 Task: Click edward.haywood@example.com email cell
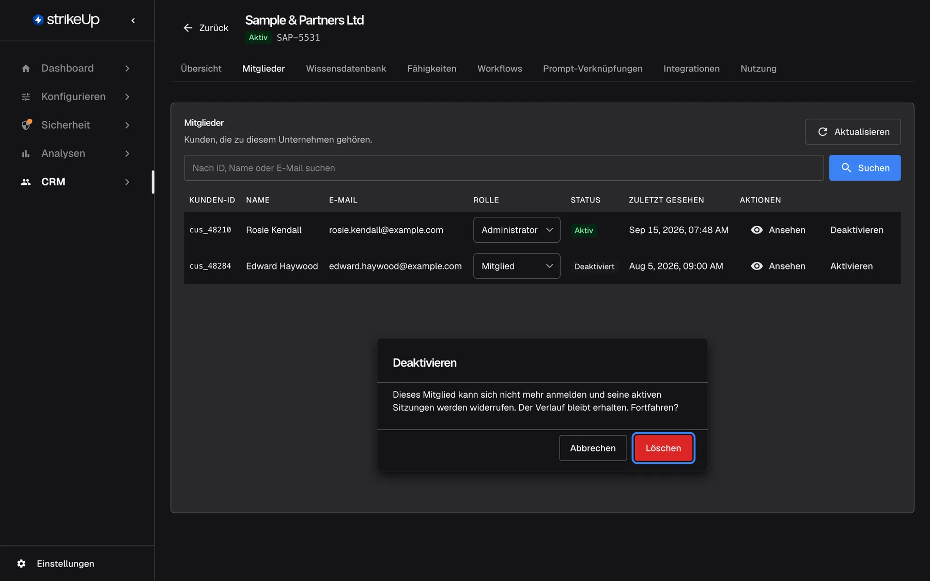click(x=395, y=266)
